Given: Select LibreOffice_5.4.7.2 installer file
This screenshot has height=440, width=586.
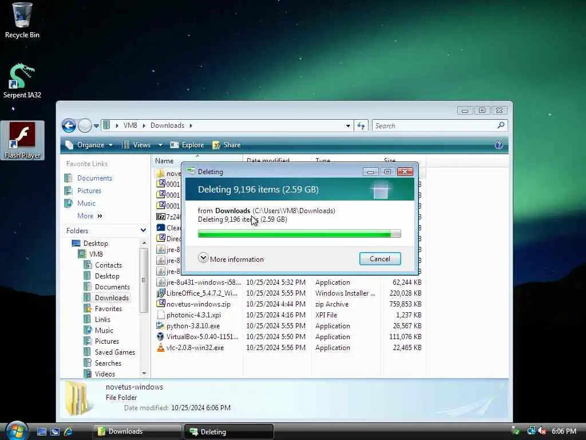Looking at the screenshot, I should click(x=288, y=293).
